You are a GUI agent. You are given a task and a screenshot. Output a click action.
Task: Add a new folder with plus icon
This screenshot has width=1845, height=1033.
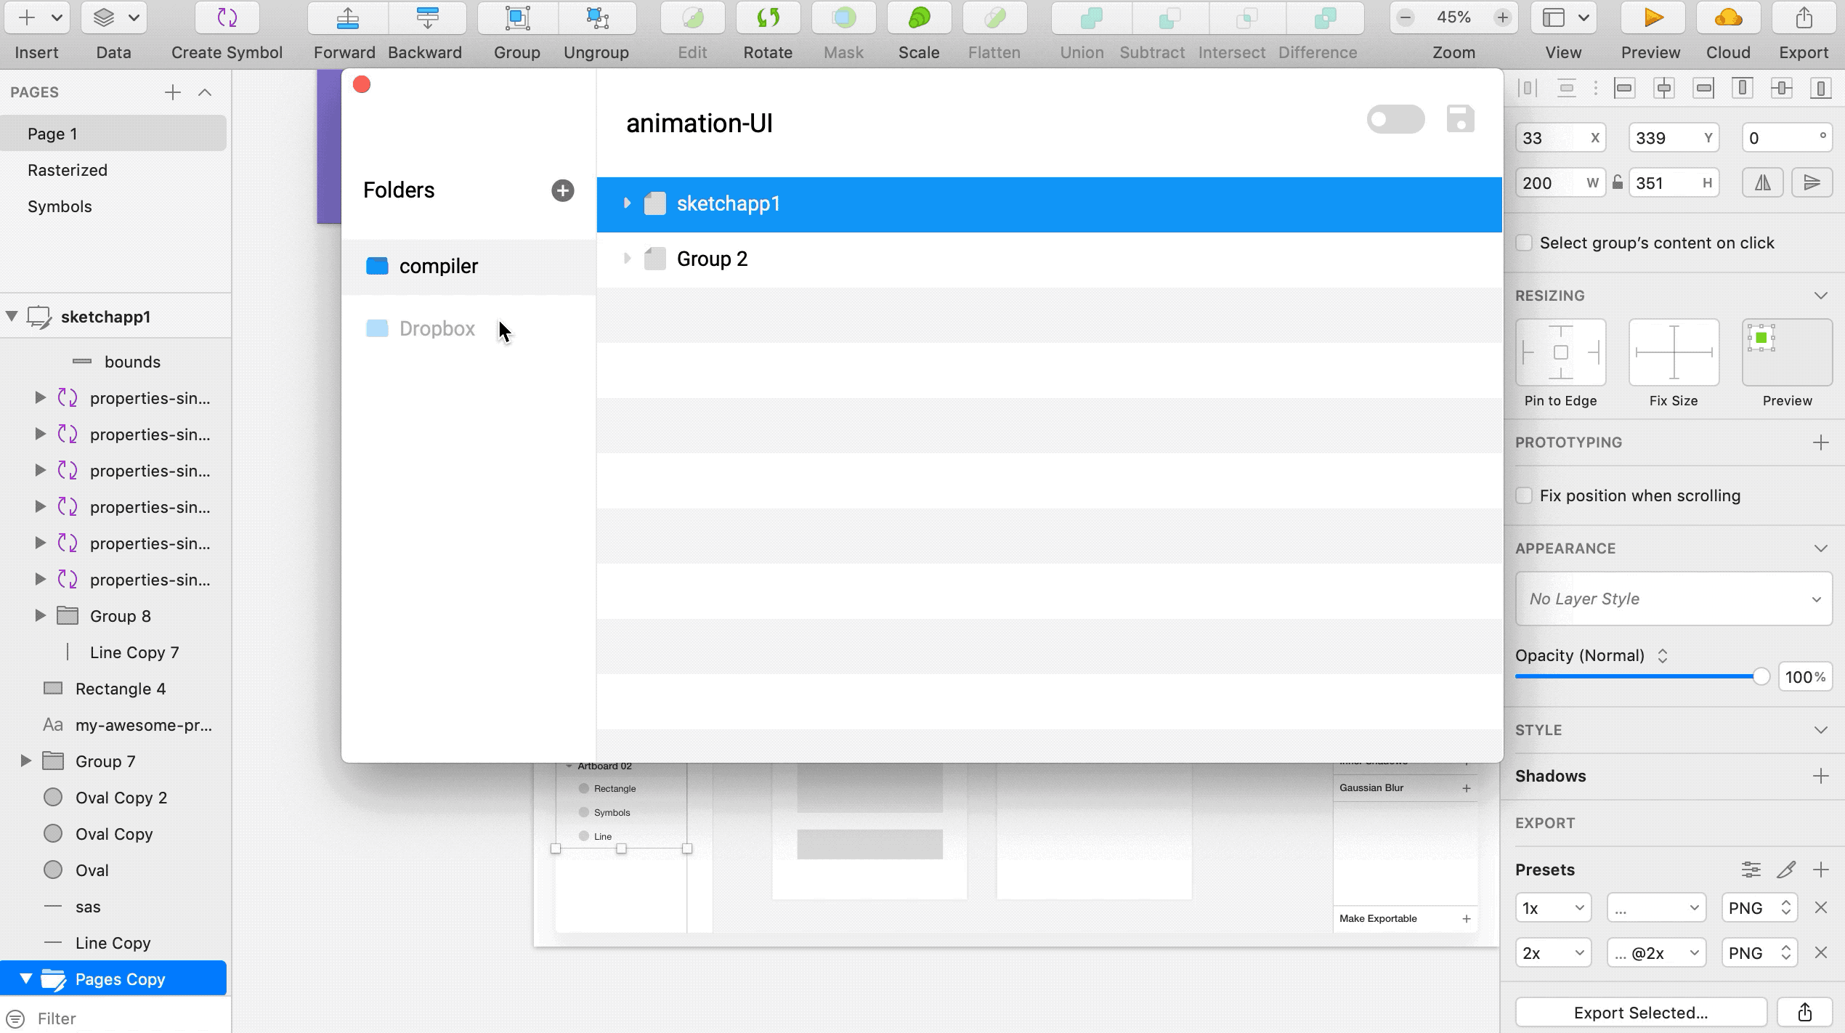[x=562, y=190]
